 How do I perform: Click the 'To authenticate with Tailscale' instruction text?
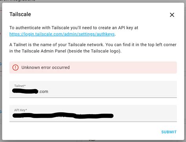click(74, 28)
